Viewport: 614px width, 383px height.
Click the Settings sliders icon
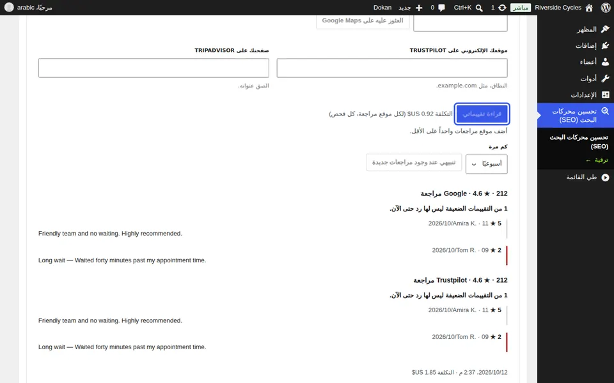(x=605, y=94)
